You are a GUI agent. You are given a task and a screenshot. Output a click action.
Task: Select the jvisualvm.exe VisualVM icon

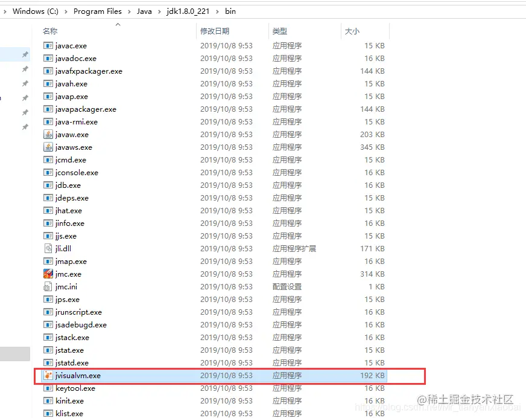[48, 375]
